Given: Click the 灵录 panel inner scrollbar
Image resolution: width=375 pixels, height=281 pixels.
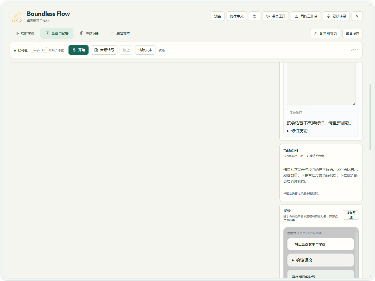Looking at the screenshot, I should (357, 255).
